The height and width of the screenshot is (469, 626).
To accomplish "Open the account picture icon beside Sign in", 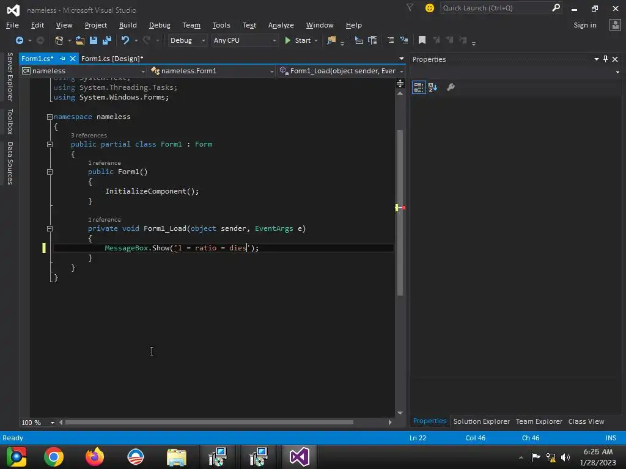I will pyautogui.click(x=615, y=25).
